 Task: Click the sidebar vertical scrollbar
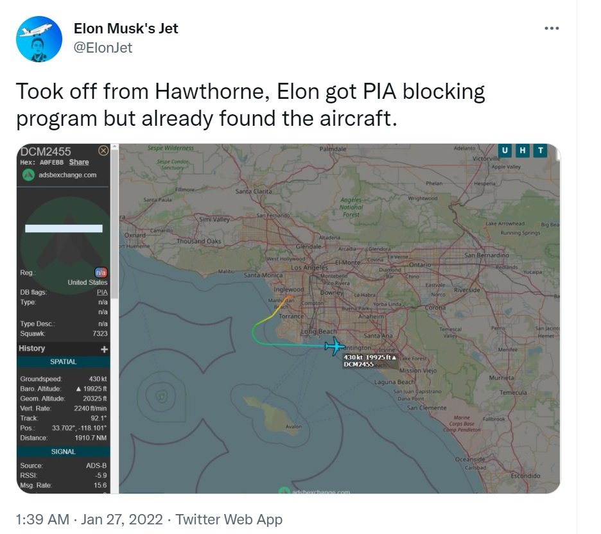tap(115, 321)
